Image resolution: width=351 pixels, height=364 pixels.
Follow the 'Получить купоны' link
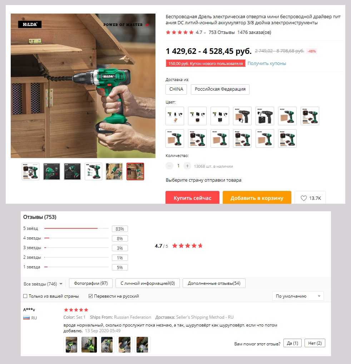[267, 64]
